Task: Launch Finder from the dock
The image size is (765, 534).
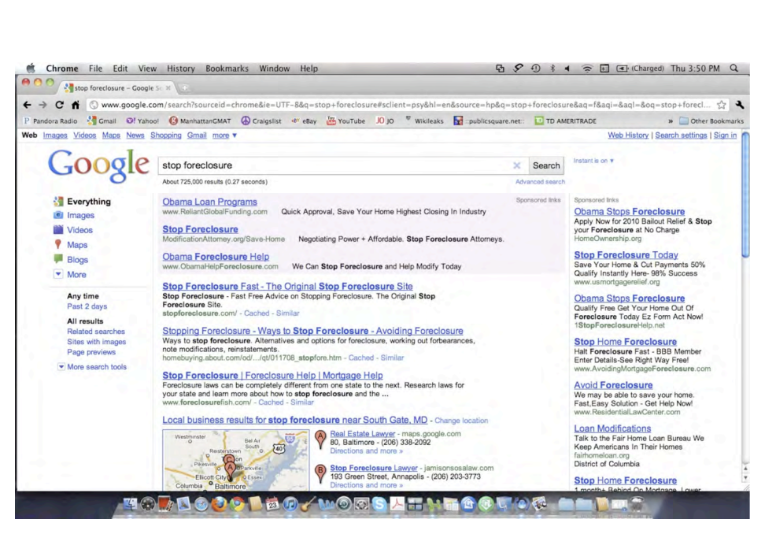Action: [x=130, y=504]
